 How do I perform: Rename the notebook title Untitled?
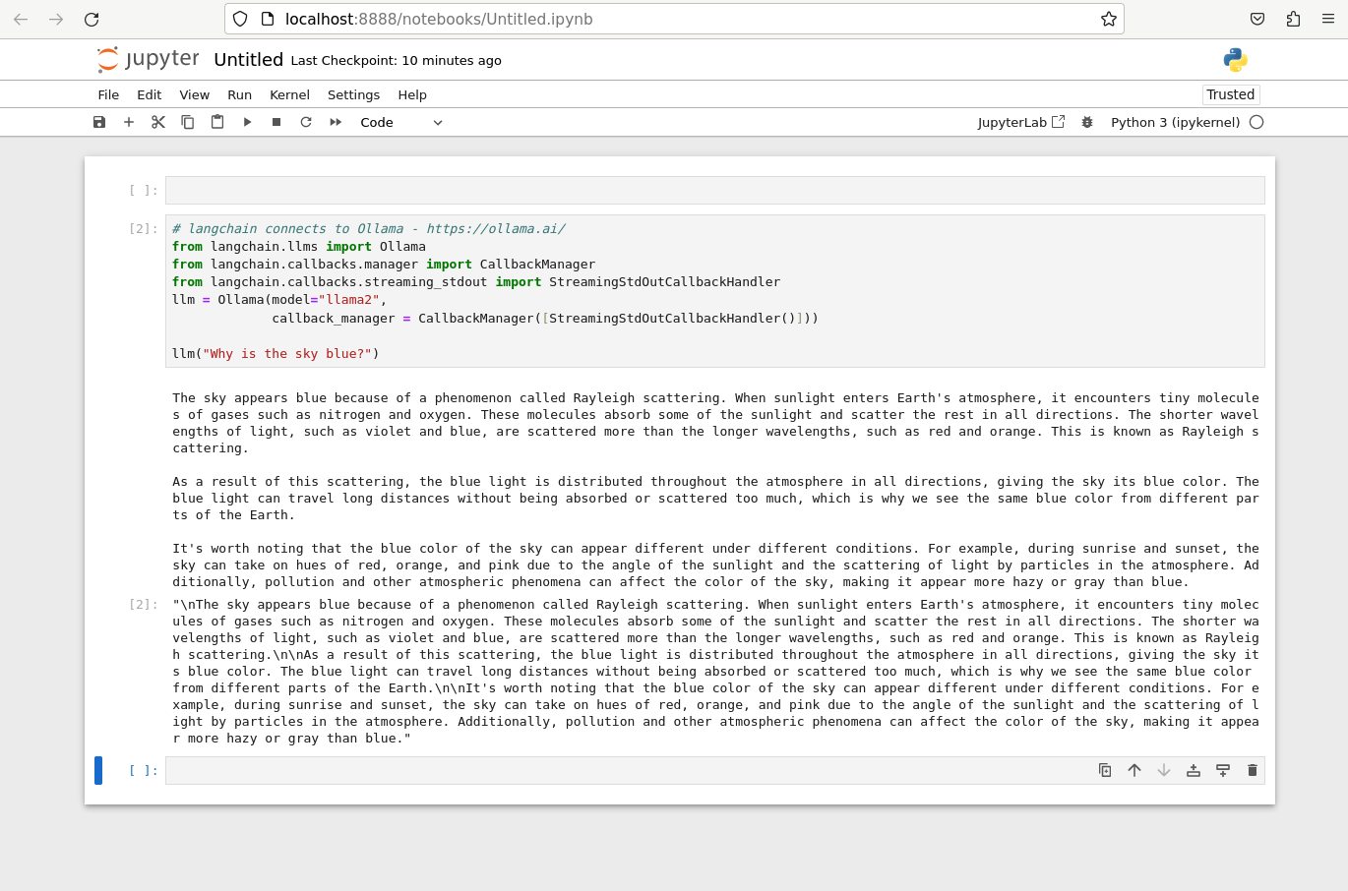coord(248,60)
